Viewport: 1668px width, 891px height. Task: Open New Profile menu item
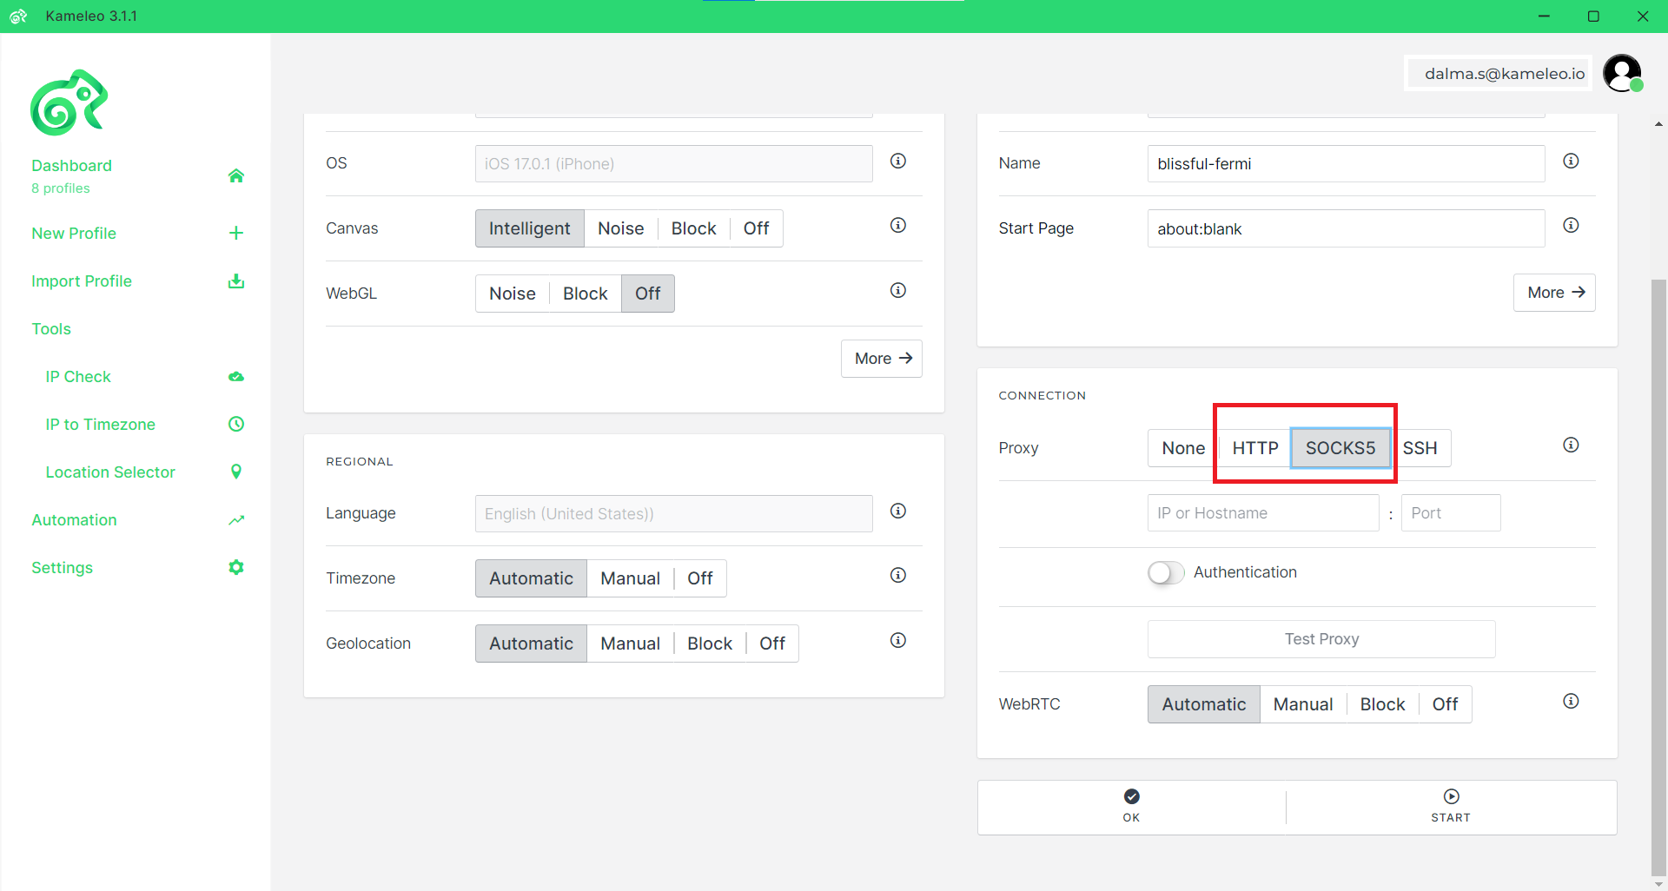(x=74, y=233)
